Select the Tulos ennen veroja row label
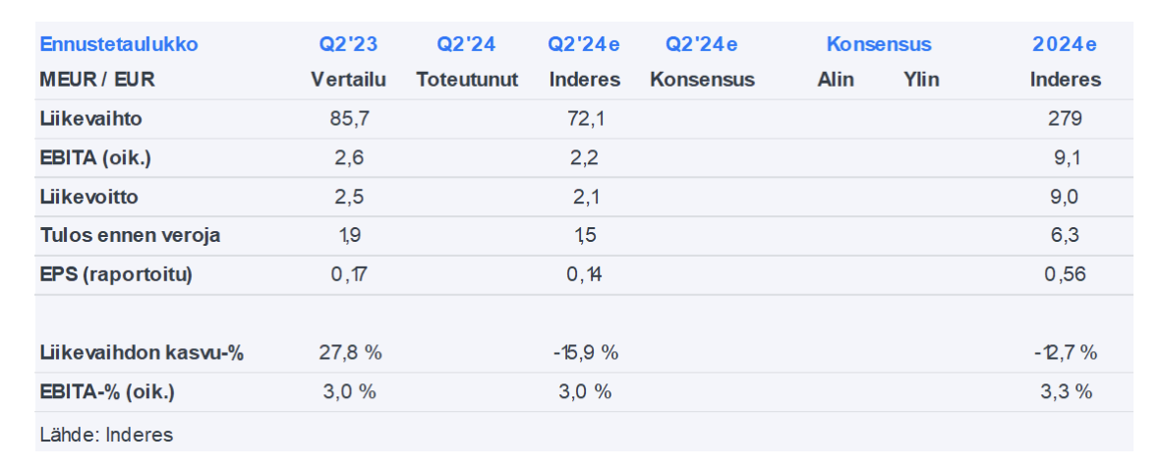 tap(130, 235)
